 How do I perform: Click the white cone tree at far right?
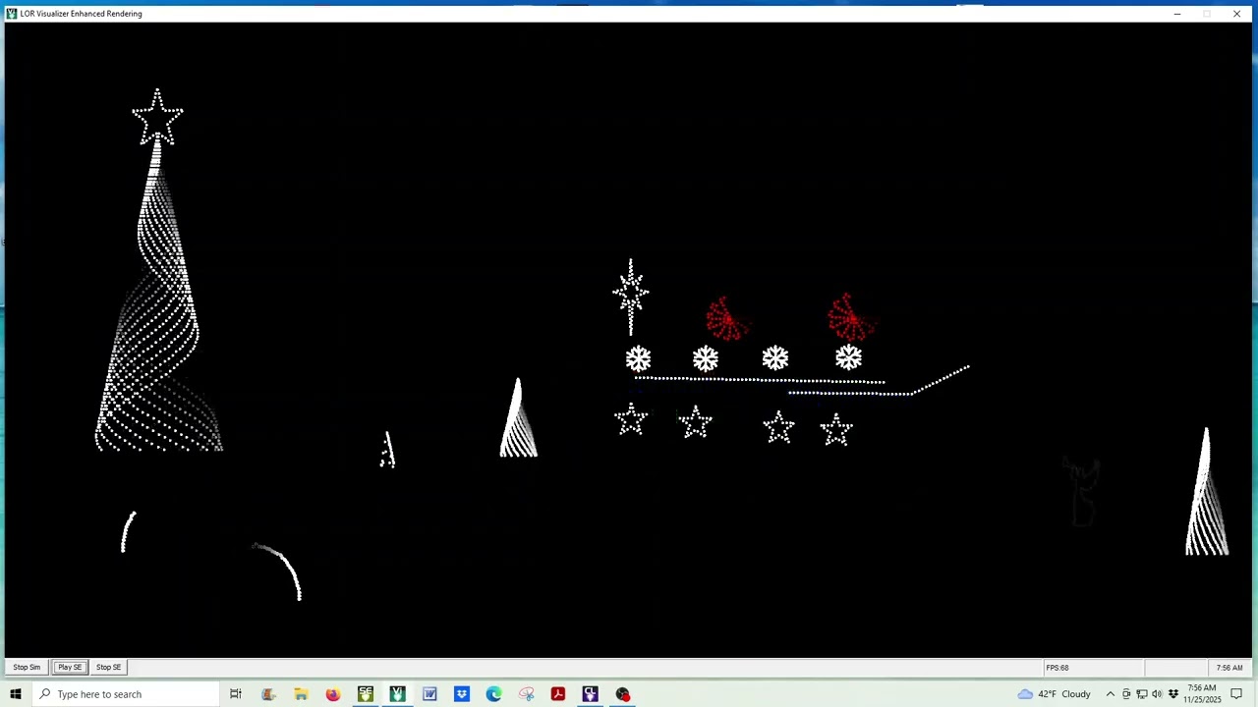pos(1207,492)
